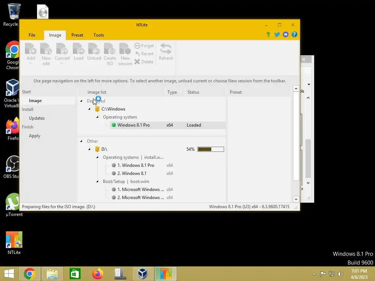Click the status bar ISO preparing text
The height and width of the screenshot is (281, 375).
[x=59, y=207]
